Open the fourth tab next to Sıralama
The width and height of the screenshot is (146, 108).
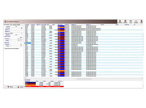click(x=18, y=25)
